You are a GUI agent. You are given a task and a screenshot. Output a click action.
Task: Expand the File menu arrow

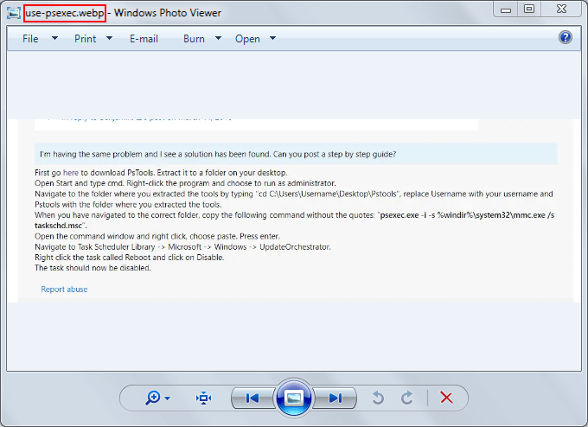click(x=54, y=38)
